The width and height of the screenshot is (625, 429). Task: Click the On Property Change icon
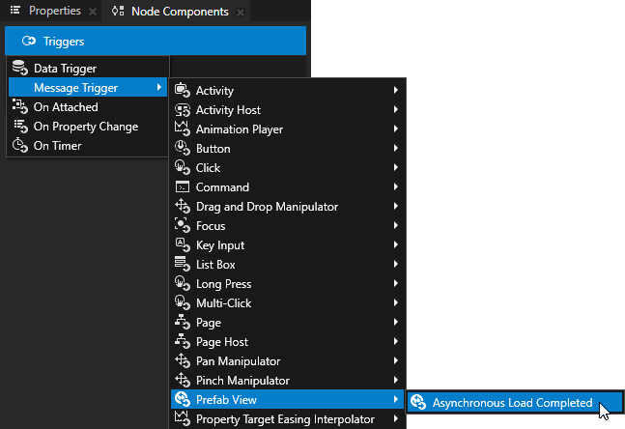20,126
